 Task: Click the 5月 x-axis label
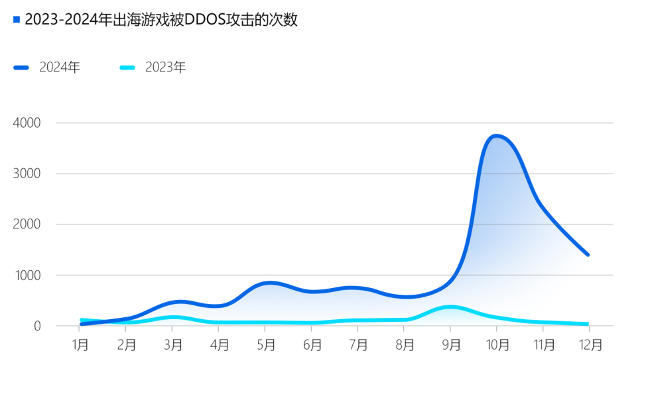266,344
